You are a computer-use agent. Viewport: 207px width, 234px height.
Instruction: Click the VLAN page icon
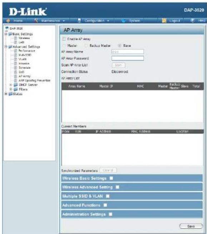pyautogui.click(x=16, y=59)
